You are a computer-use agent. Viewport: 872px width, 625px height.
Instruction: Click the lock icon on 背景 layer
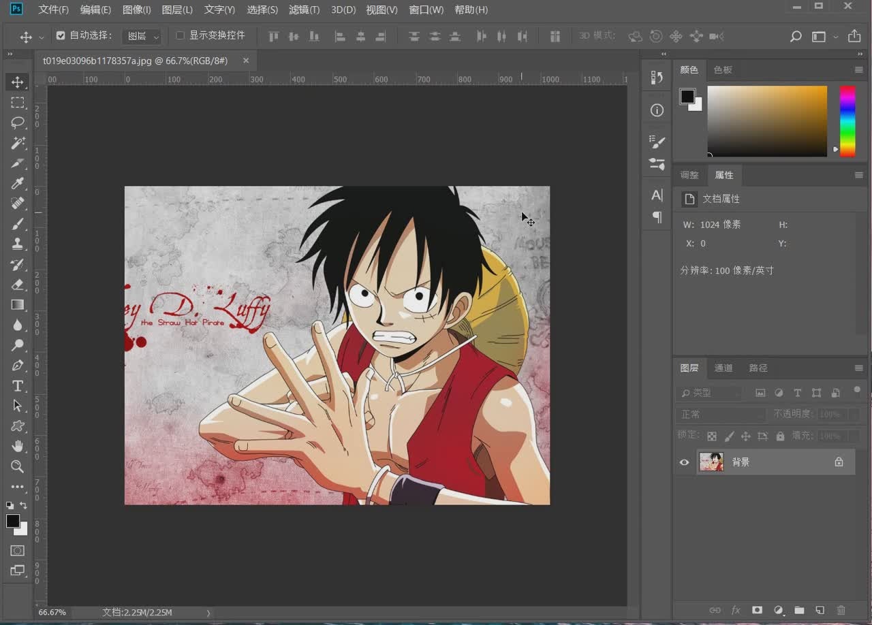[x=839, y=462]
